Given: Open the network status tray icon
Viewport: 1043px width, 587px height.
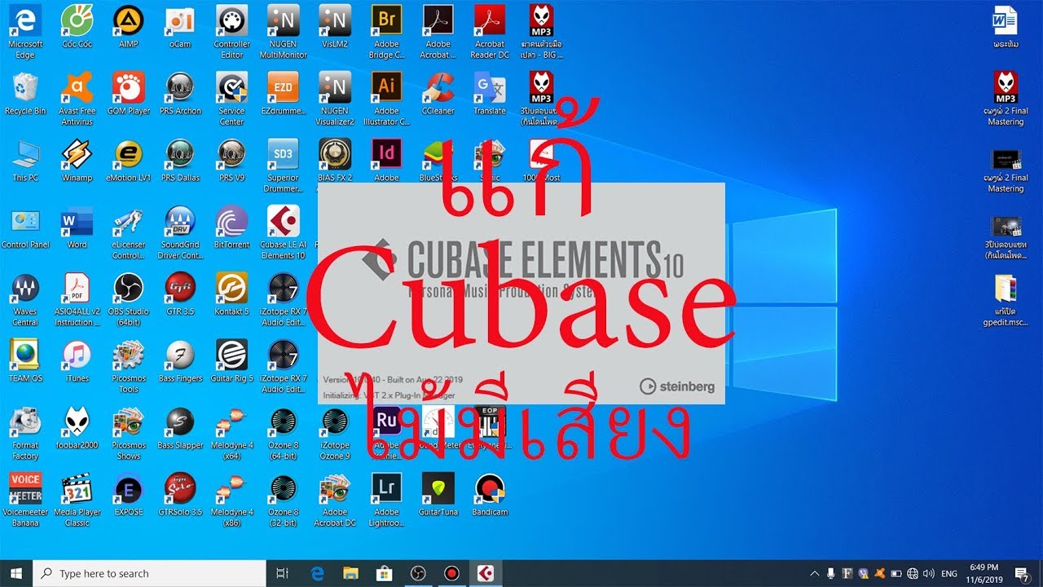Looking at the screenshot, I should (x=913, y=573).
